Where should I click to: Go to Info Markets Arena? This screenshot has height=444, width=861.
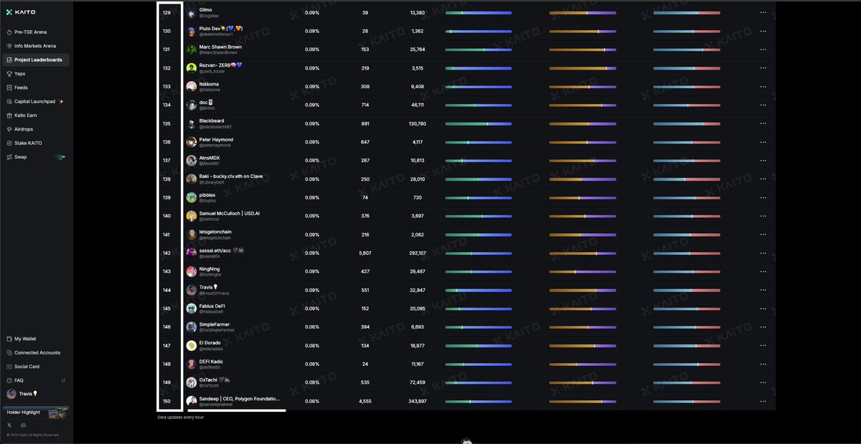[34, 46]
